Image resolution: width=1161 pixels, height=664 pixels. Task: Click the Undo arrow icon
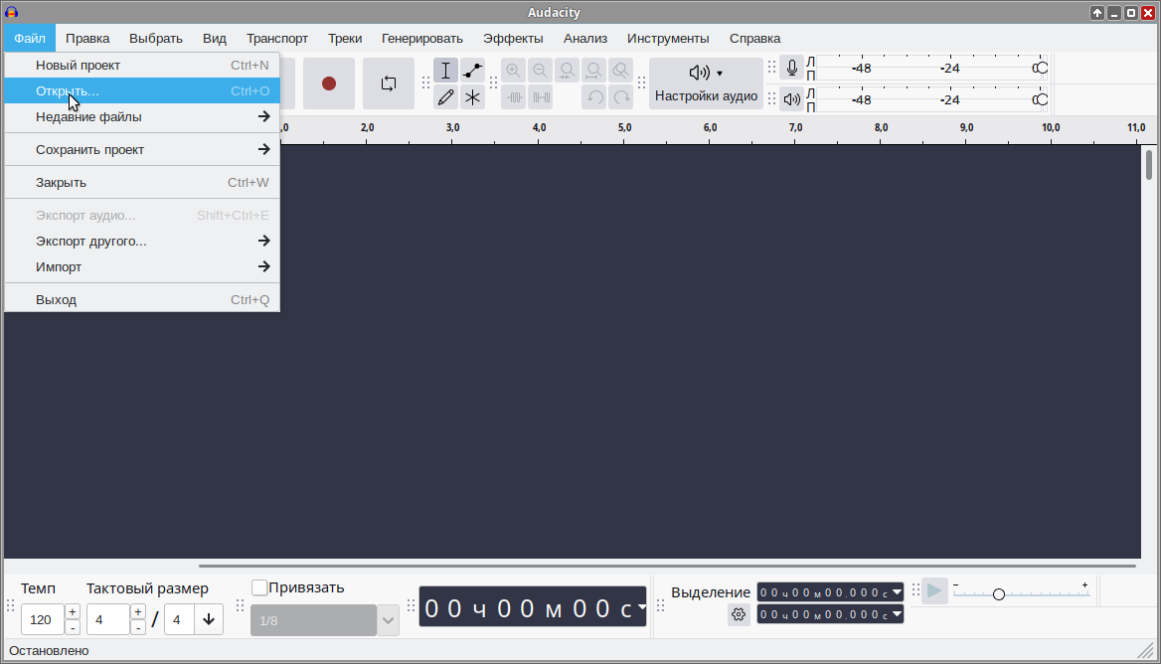[593, 97]
